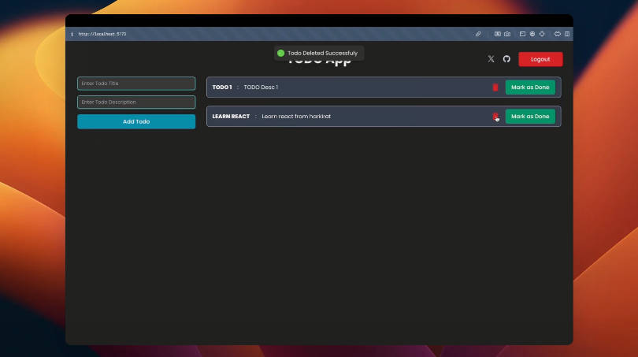The image size is (638, 357).
Task: Click the circular refresh icon in browser bar
Action: (x=542, y=34)
